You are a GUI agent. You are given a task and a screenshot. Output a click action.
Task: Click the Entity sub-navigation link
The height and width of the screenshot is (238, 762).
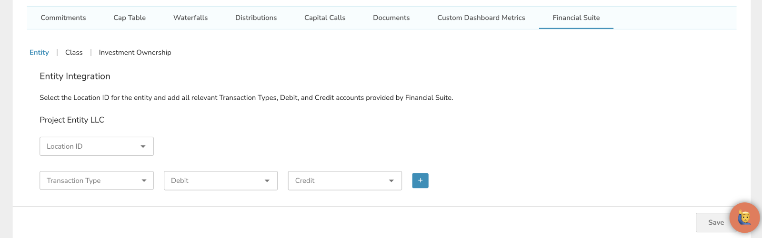[39, 52]
